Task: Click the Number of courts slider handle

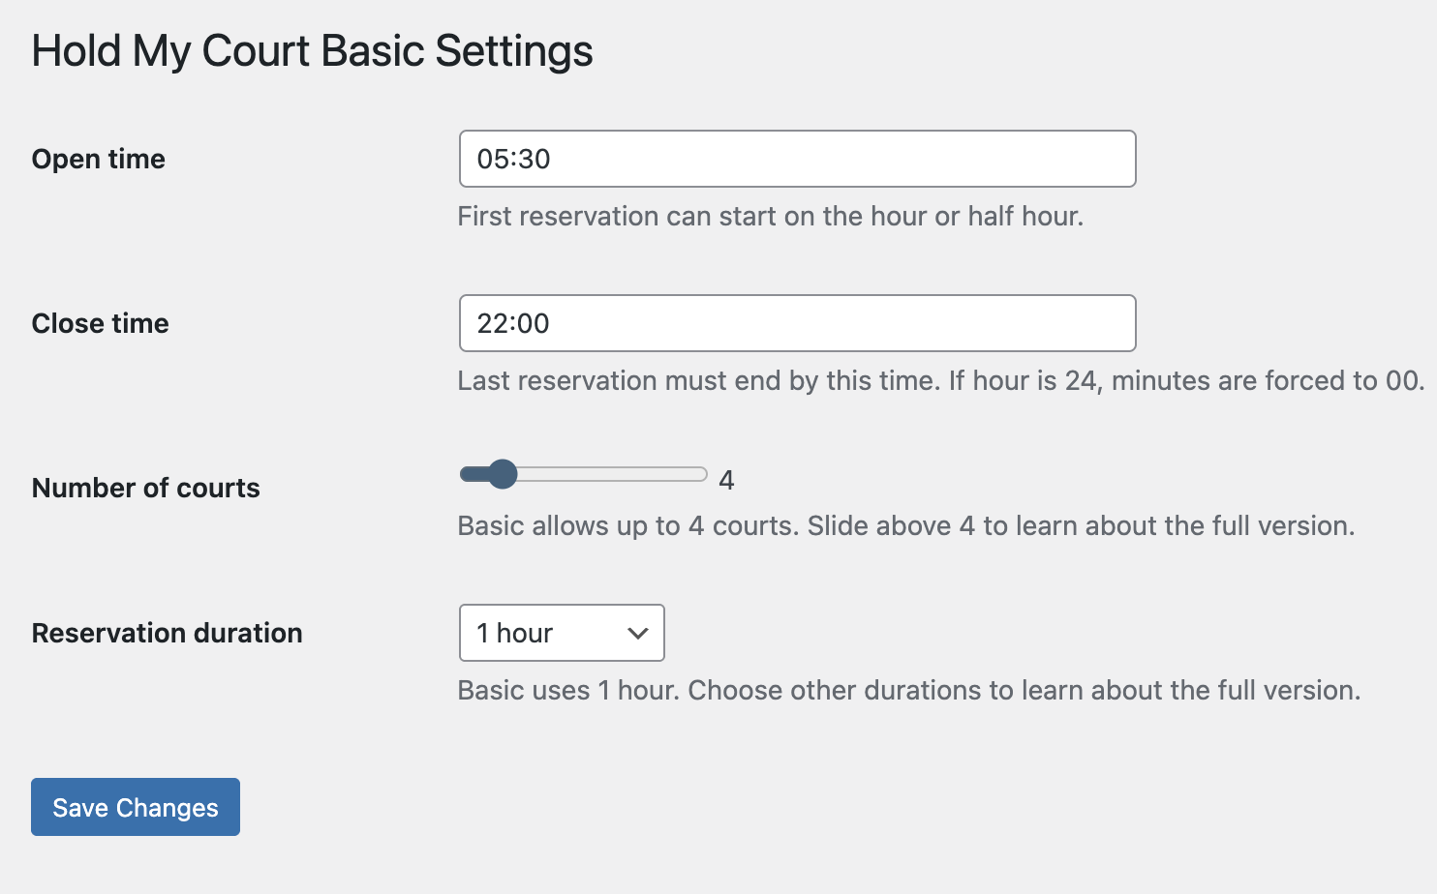Action: click(504, 474)
